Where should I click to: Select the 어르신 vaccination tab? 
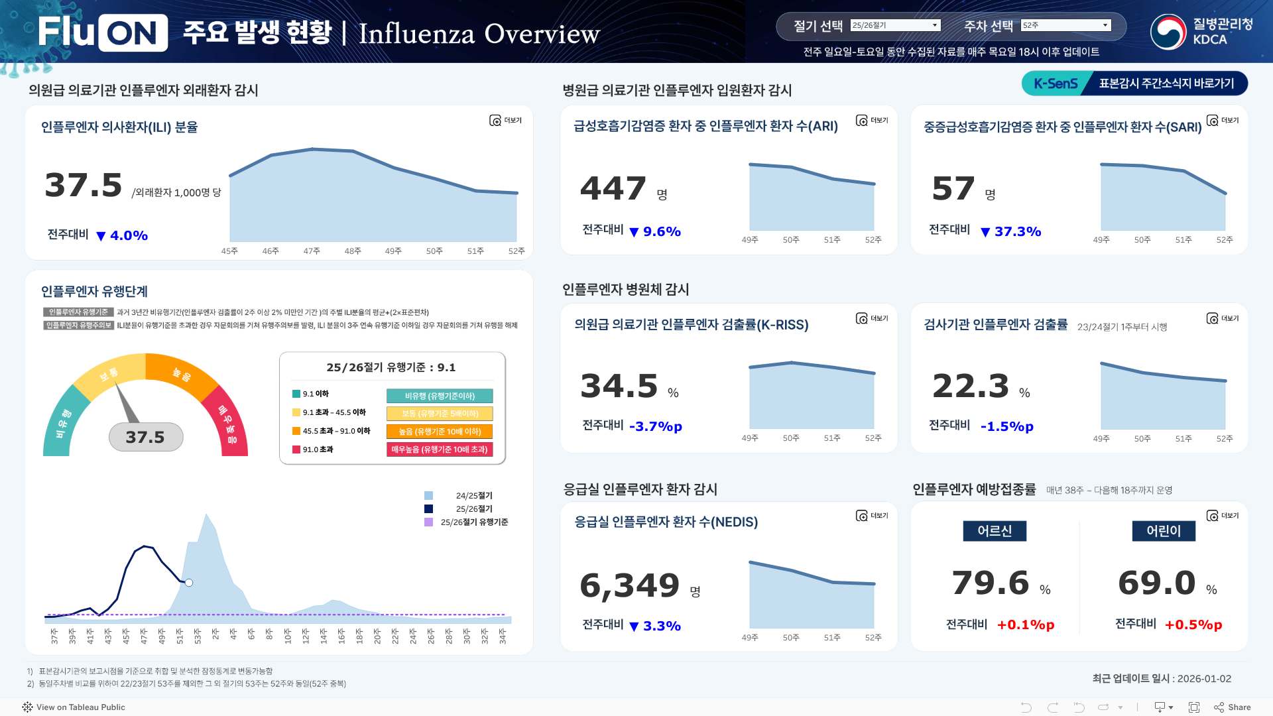point(995,530)
